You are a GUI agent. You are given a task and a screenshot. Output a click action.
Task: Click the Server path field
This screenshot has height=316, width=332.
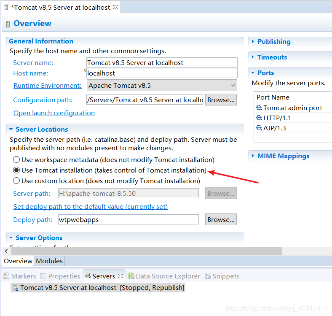[129, 193]
